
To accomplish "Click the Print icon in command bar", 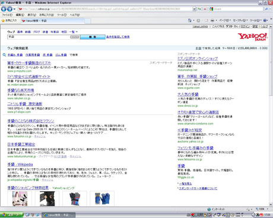I will point(212,20).
